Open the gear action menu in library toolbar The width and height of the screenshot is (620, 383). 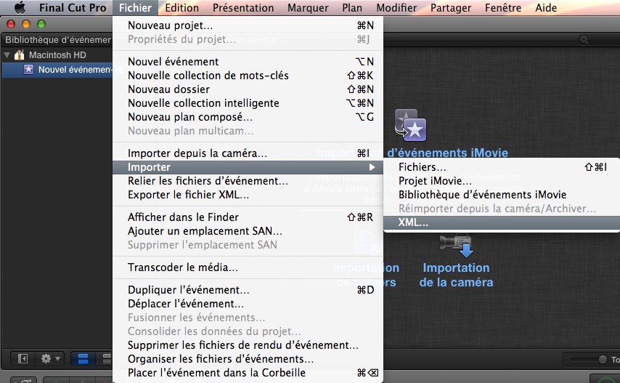point(50,358)
